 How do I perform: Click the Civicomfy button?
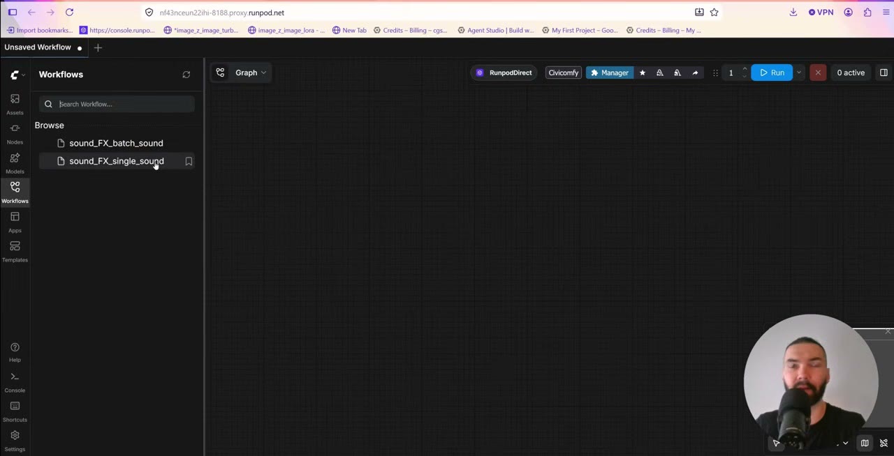563,73
